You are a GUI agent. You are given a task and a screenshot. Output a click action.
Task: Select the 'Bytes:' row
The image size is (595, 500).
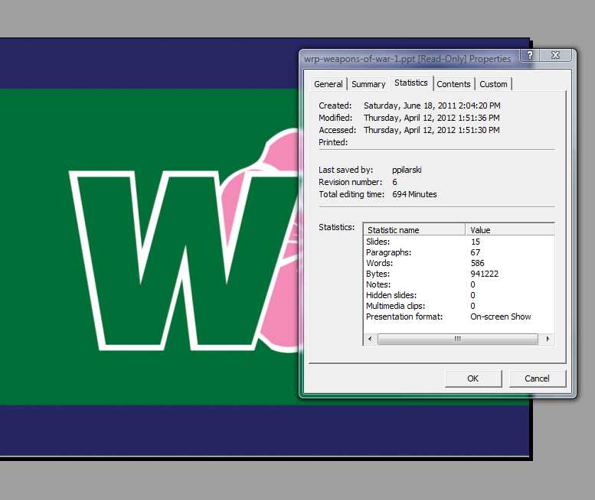[x=459, y=274]
